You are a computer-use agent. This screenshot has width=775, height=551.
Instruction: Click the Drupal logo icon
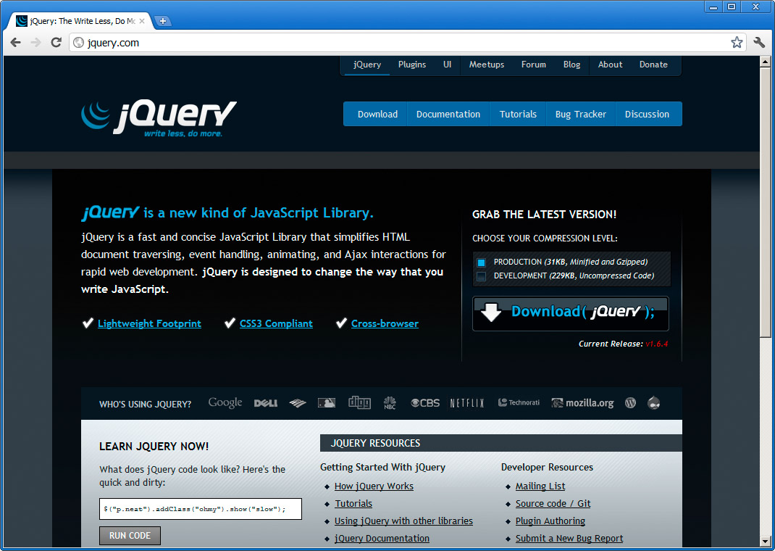(653, 402)
